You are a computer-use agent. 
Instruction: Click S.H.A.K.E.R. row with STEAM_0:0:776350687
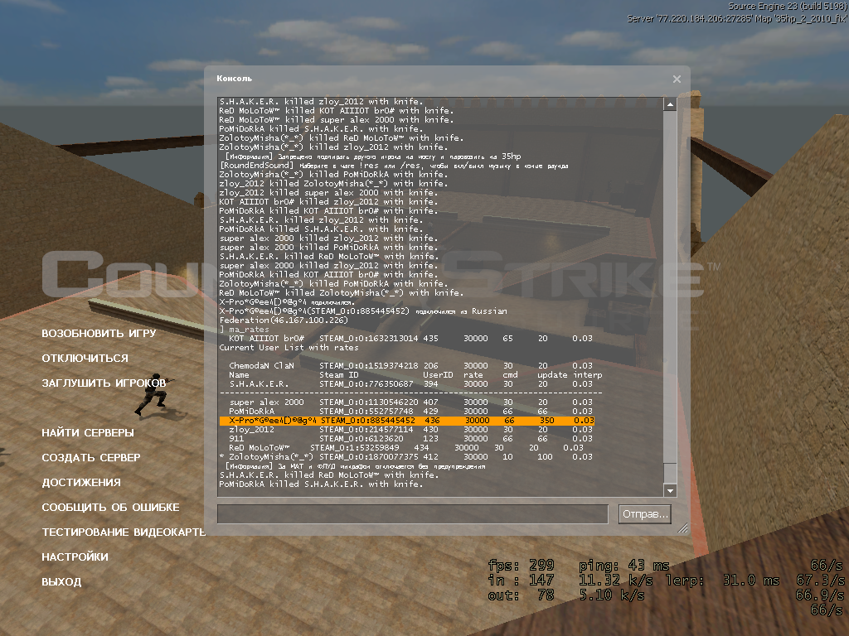(410, 384)
